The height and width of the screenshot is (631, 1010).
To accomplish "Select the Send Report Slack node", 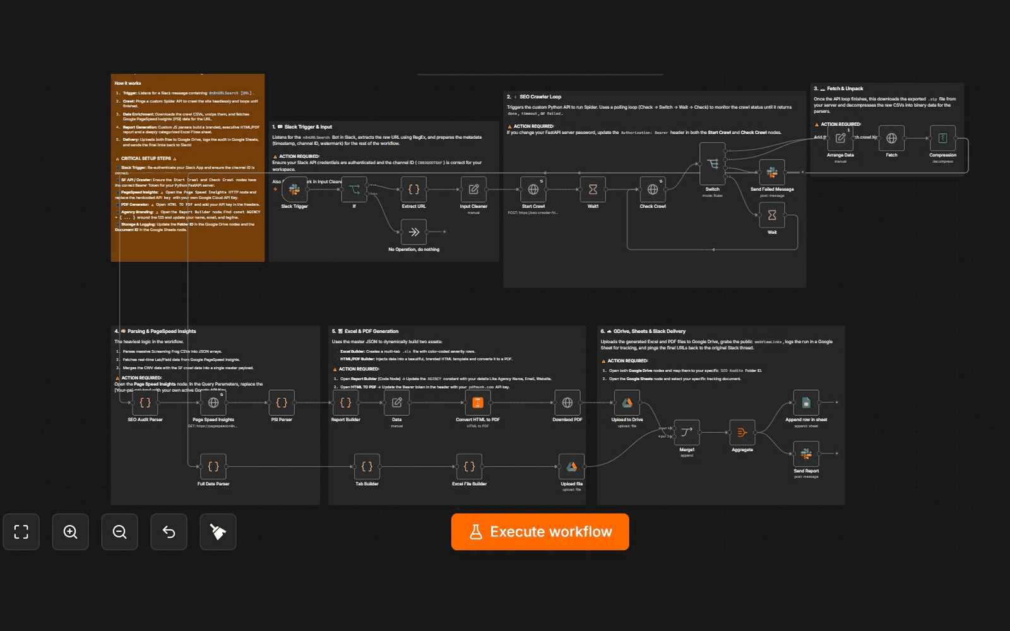I will click(806, 454).
